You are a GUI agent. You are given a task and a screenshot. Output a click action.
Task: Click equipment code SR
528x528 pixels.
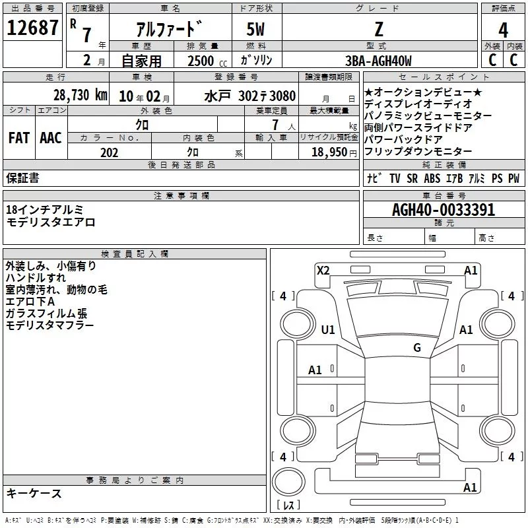click(412, 178)
